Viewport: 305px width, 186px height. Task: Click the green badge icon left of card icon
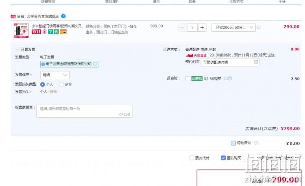tap(57, 32)
